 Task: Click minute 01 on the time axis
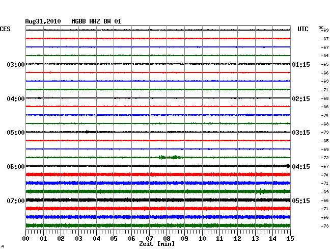click(x=43, y=239)
